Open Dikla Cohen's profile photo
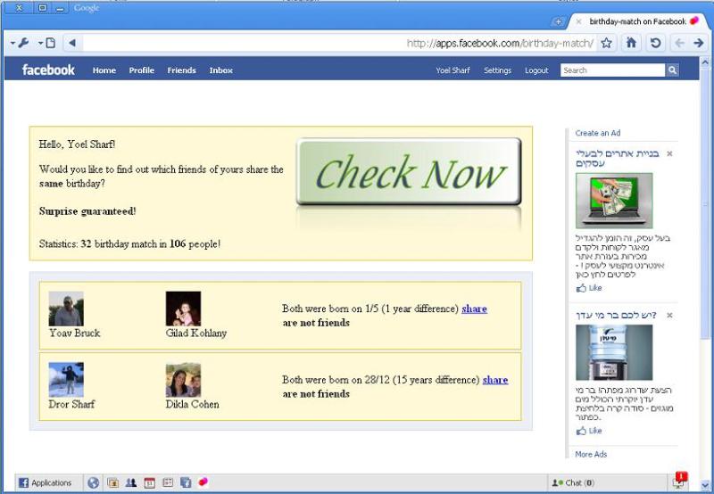Image resolution: width=714 pixels, height=494 pixels. click(x=183, y=380)
